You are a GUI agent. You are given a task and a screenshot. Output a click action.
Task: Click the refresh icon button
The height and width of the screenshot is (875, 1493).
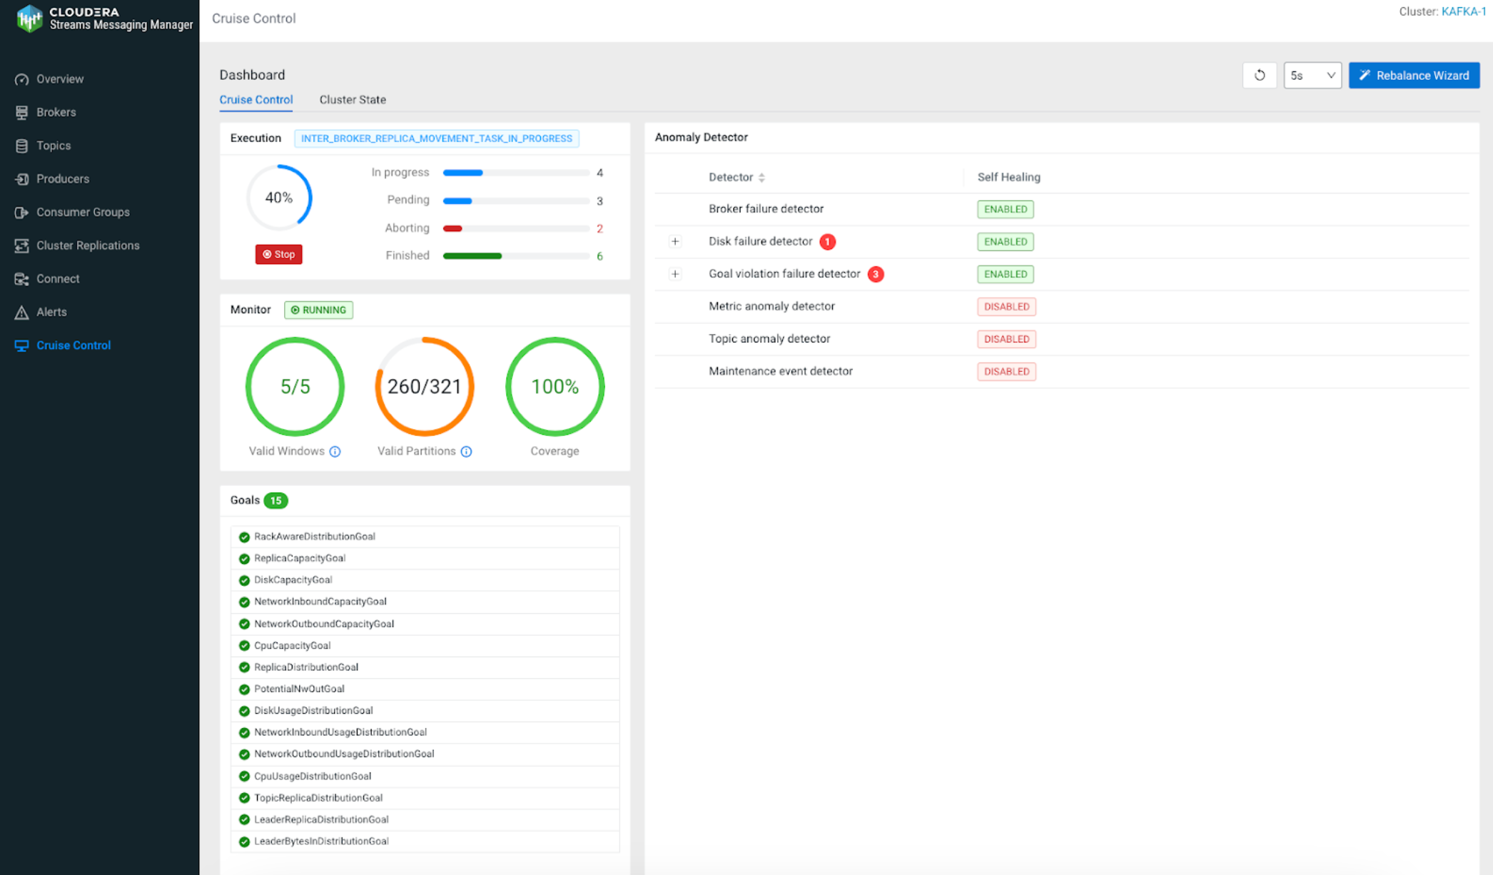point(1260,75)
